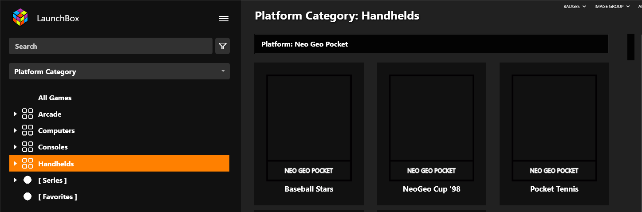Open the filter funnel icon
Viewport: 642px width, 212px height.
(x=223, y=46)
